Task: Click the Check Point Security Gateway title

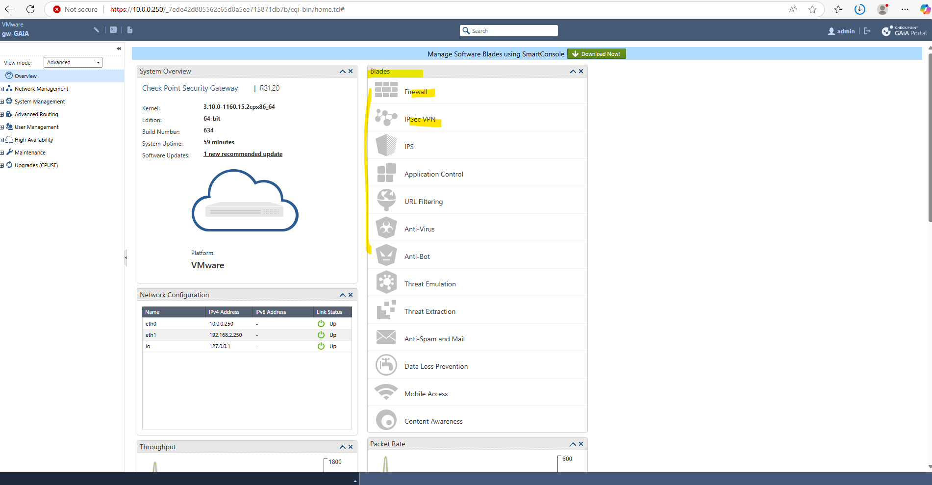Action: 190,88
